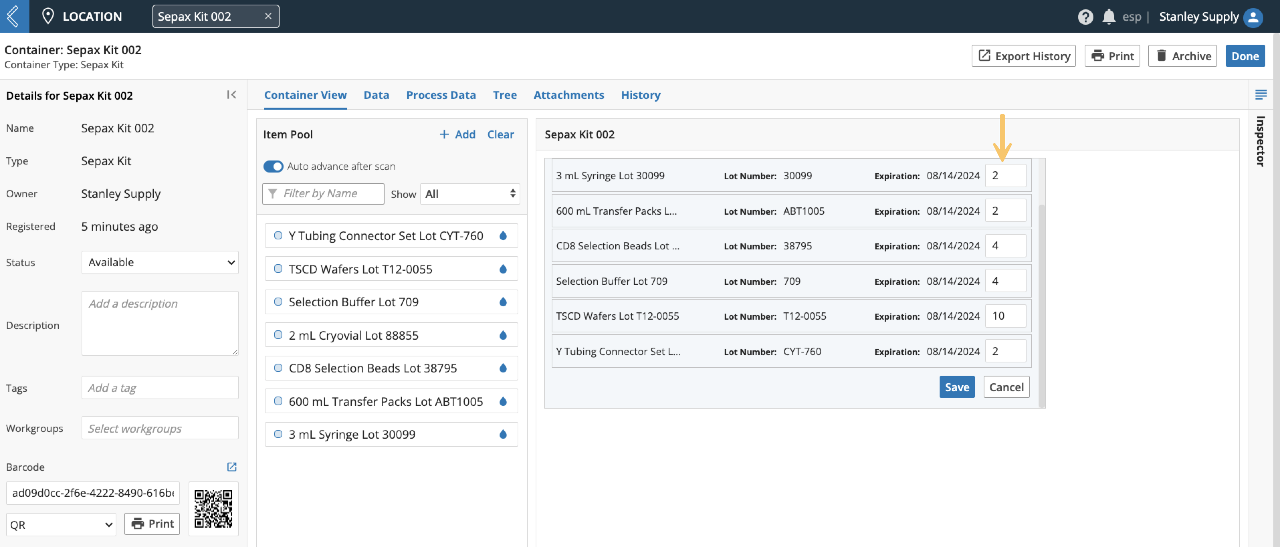Open the Select workgroups field
Screen dimensions: 1280x547
tap(160, 428)
